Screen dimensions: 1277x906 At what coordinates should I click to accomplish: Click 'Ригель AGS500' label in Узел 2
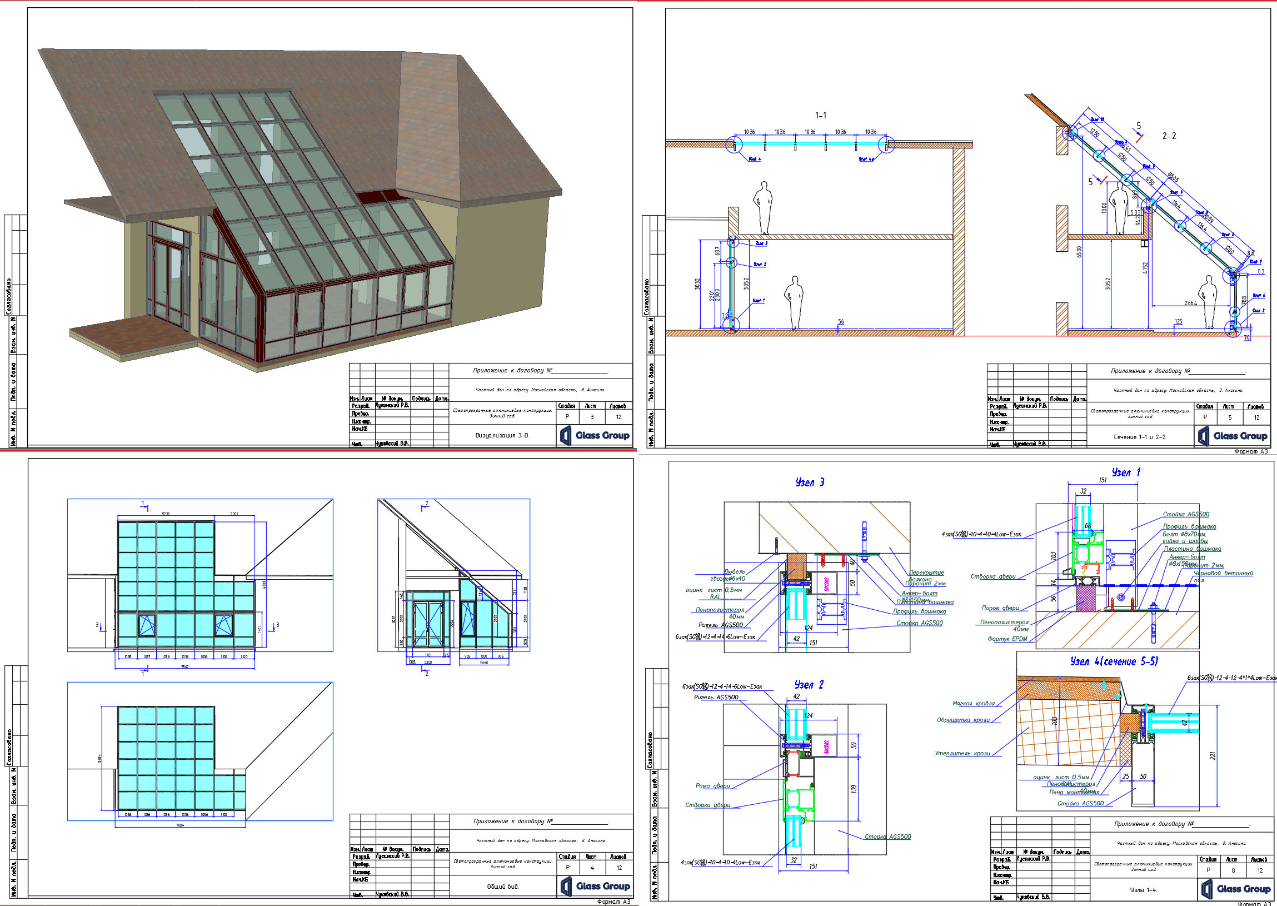point(716,698)
